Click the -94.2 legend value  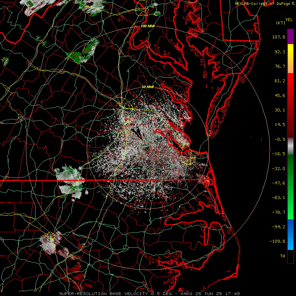279,227
